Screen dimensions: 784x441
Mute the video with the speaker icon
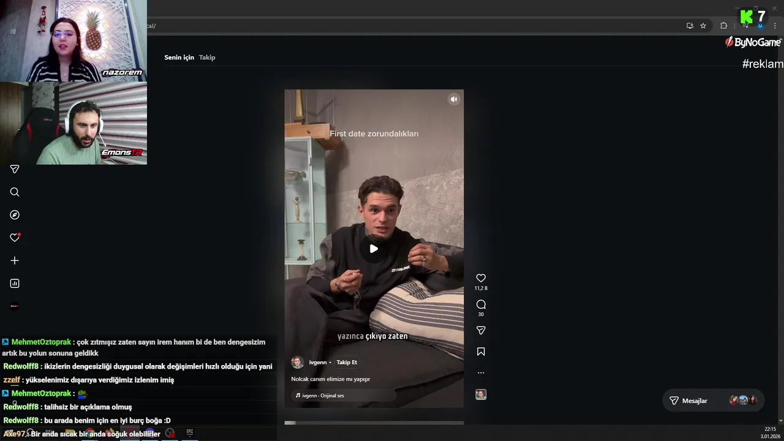(x=454, y=99)
